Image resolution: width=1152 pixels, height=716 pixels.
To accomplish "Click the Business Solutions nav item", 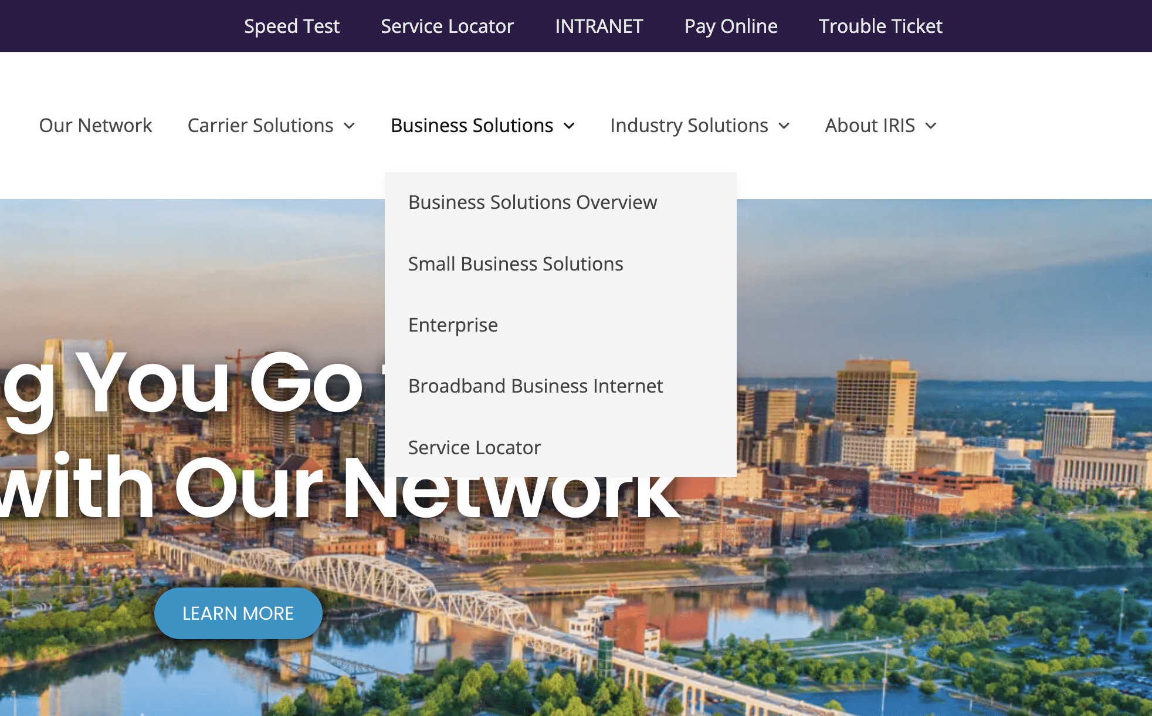I will coord(472,125).
